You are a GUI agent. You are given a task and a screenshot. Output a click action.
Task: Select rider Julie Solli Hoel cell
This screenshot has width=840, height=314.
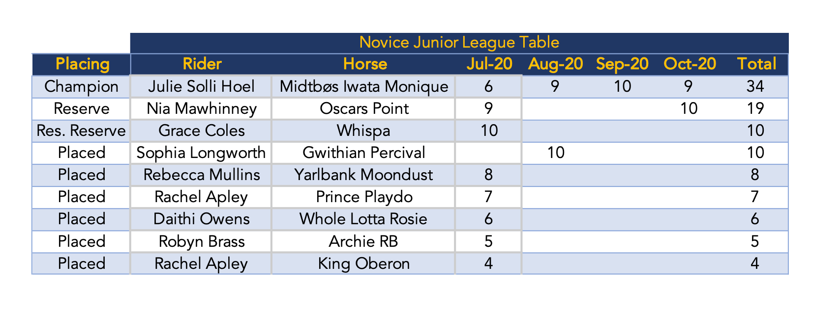click(201, 87)
